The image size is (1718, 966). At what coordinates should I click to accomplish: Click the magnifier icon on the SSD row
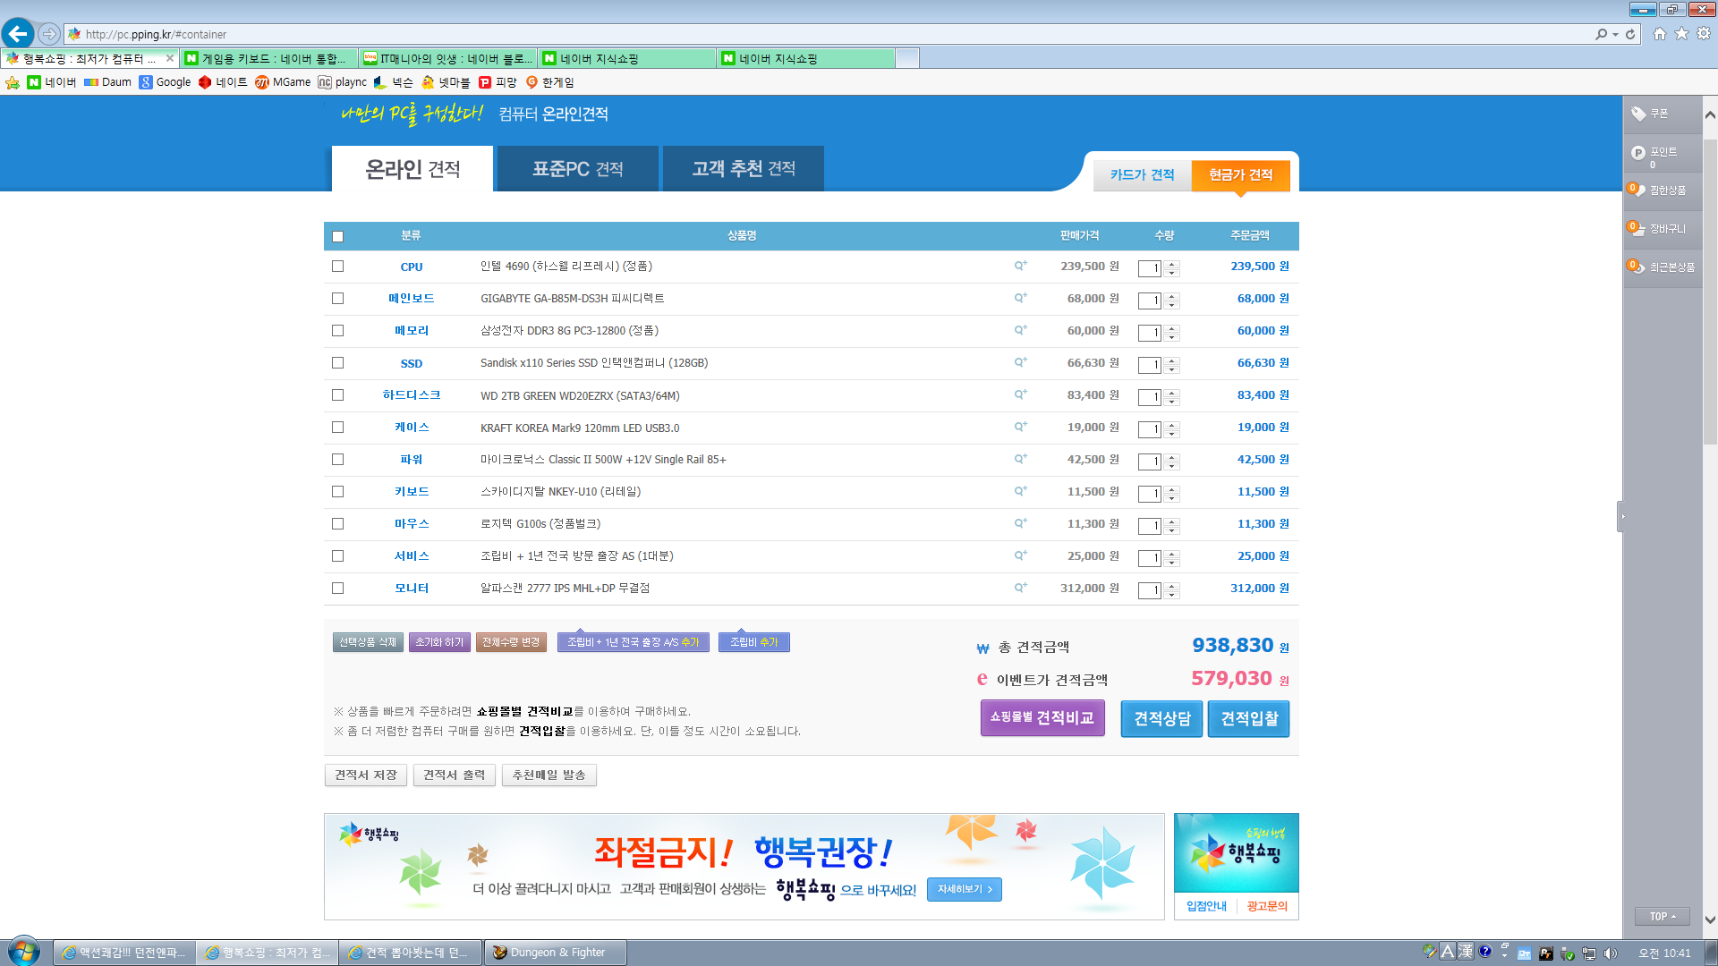click(x=1020, y=362)
